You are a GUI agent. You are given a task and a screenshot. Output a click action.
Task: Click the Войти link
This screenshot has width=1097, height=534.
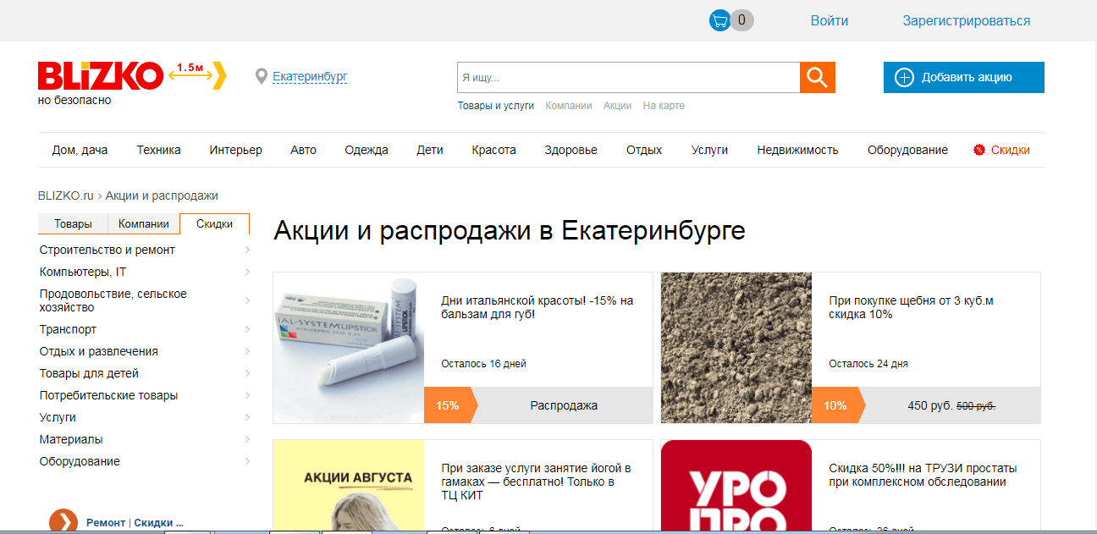coord(830,21)
